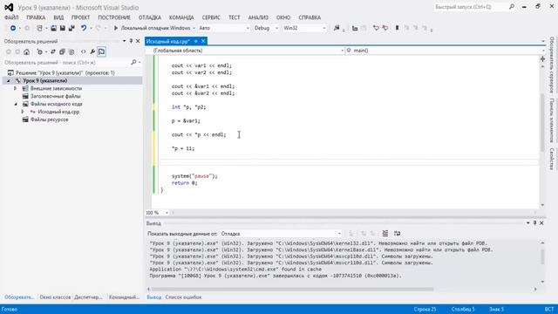Pin the Solution Explorer panel
558x314 pixels.
tap(131, 41)
